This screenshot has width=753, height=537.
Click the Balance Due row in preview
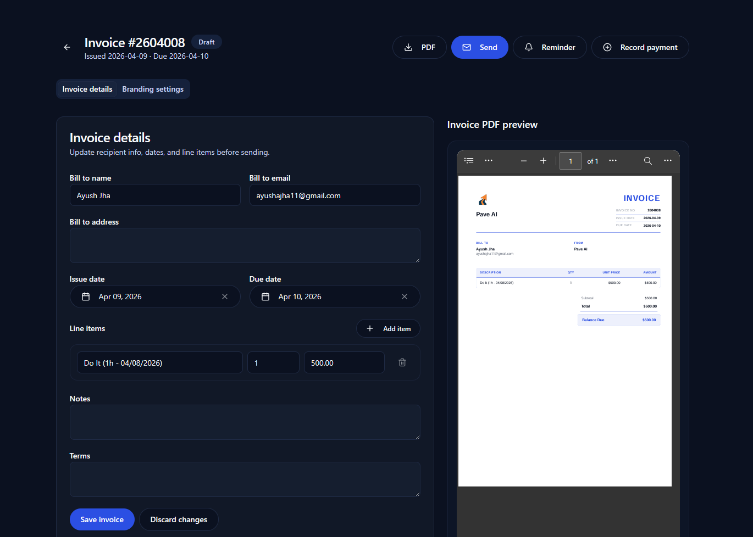(x=619, y=320)
